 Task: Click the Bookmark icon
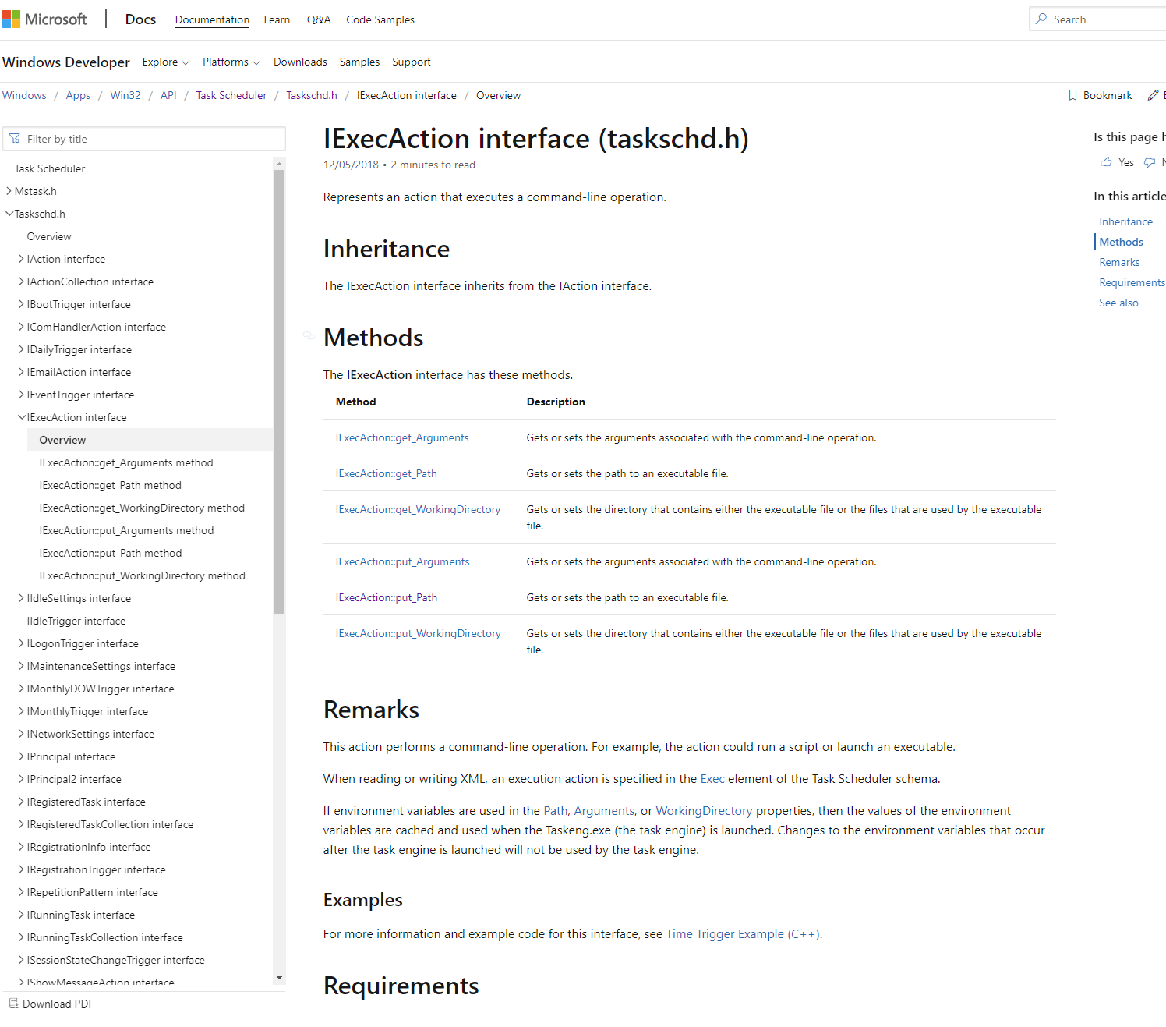click(x=1072, y=95)
